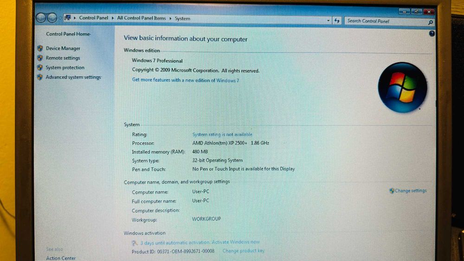The image size is (464, 261).
Task: Click the WORKGROUP value
Action: point(206,219)
